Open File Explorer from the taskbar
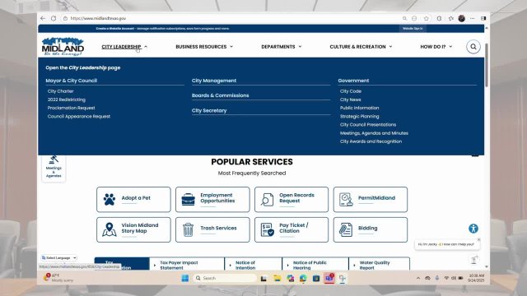 [277, 278]
